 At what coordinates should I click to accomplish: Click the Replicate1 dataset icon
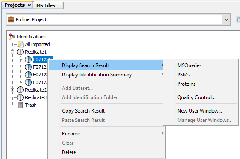click(x=20, y=52)
